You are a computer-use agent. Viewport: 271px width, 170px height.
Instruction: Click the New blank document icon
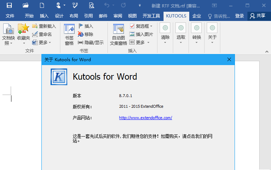point(42,5)
